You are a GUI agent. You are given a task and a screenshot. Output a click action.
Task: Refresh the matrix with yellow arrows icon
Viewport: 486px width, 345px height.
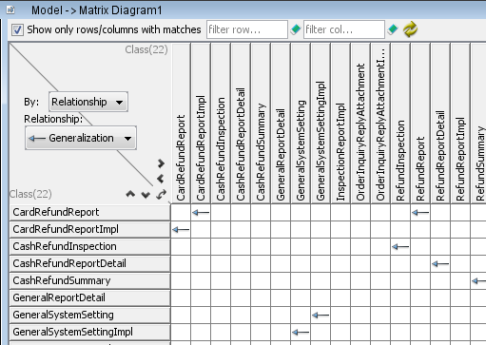(410, 29)
